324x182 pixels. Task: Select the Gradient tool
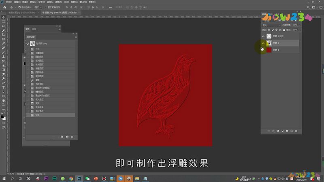click(x=3, y=70)
